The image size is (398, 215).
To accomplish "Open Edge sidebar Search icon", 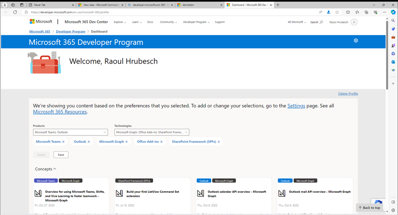I will (x=393, y=21).
